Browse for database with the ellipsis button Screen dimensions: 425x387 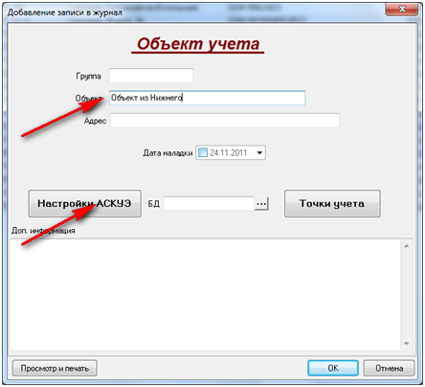click(x=261, y=204)
